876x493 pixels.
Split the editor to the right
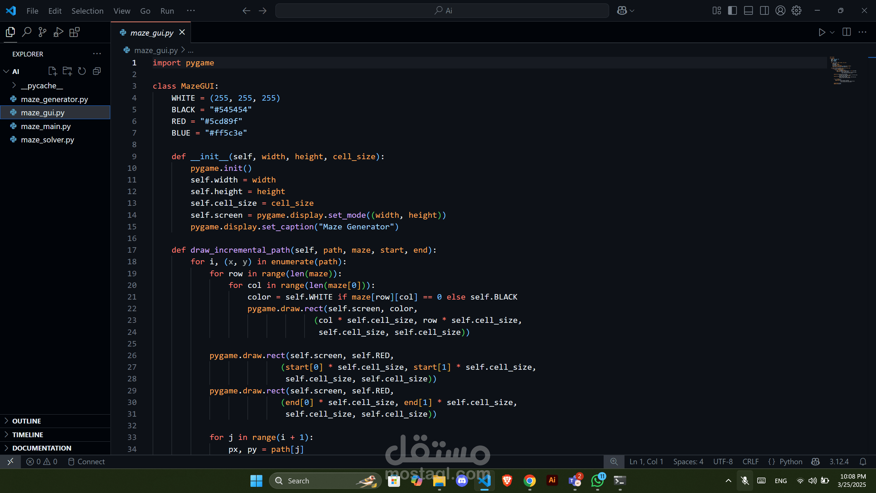pos(847,32)
